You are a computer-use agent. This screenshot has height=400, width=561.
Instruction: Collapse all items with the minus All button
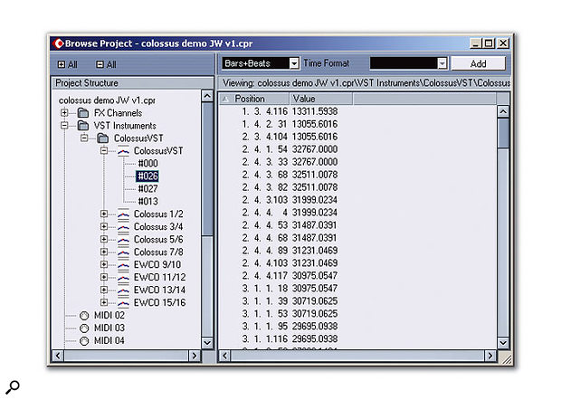[106, 64]
